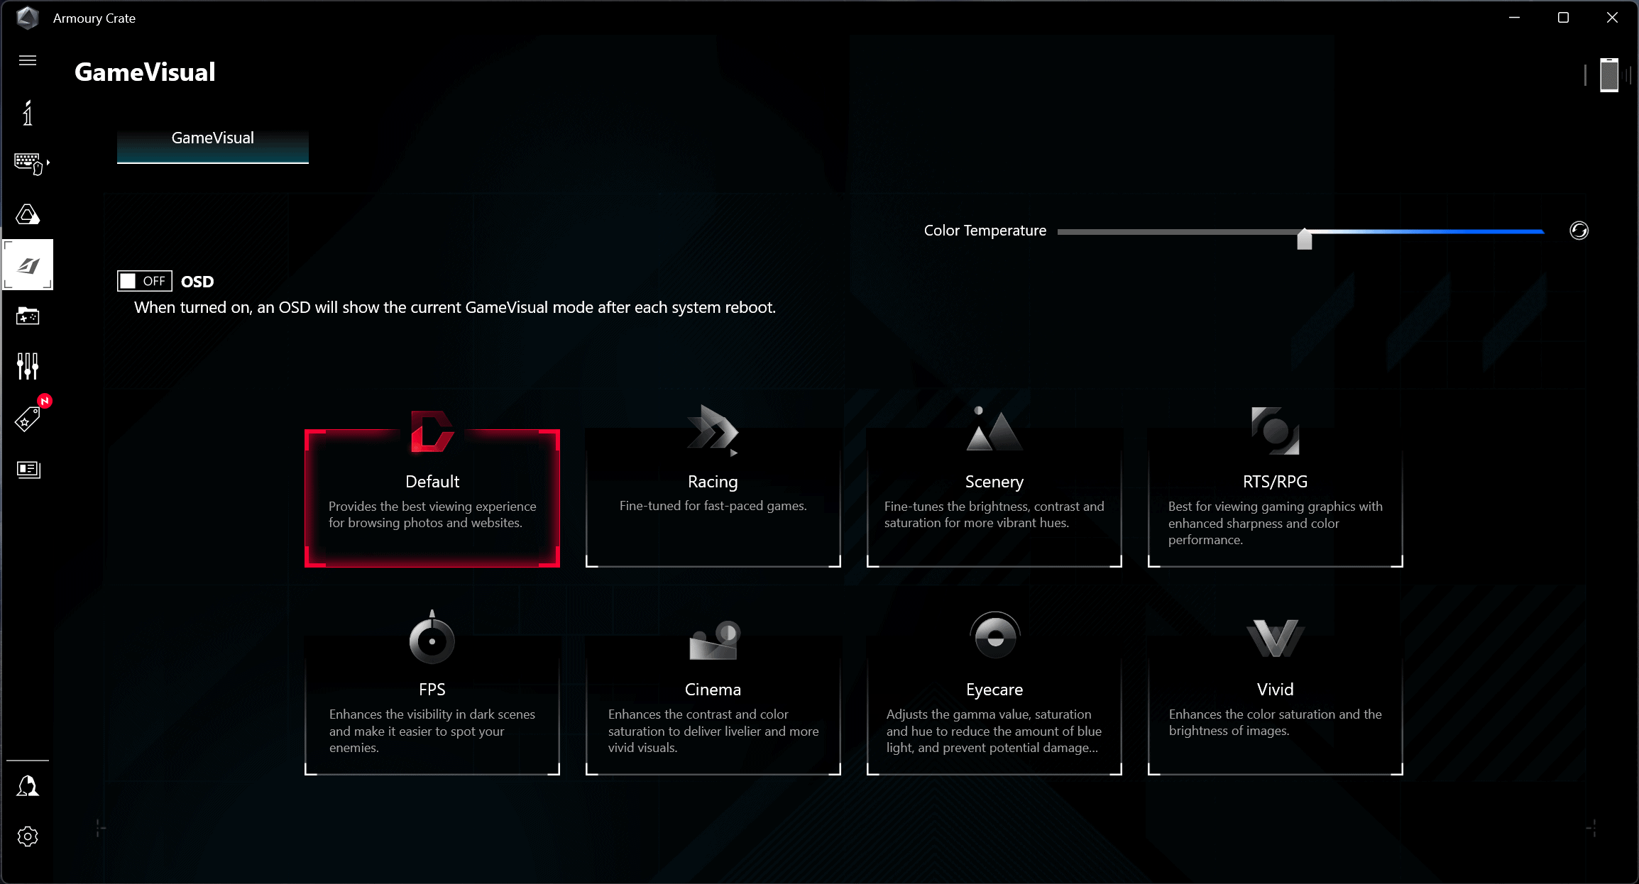Image resolution: width=1639 pixels, height=884 pixels.
Task: Click Scenery's 'more vibrant hues' description
Action: (994, 514)
